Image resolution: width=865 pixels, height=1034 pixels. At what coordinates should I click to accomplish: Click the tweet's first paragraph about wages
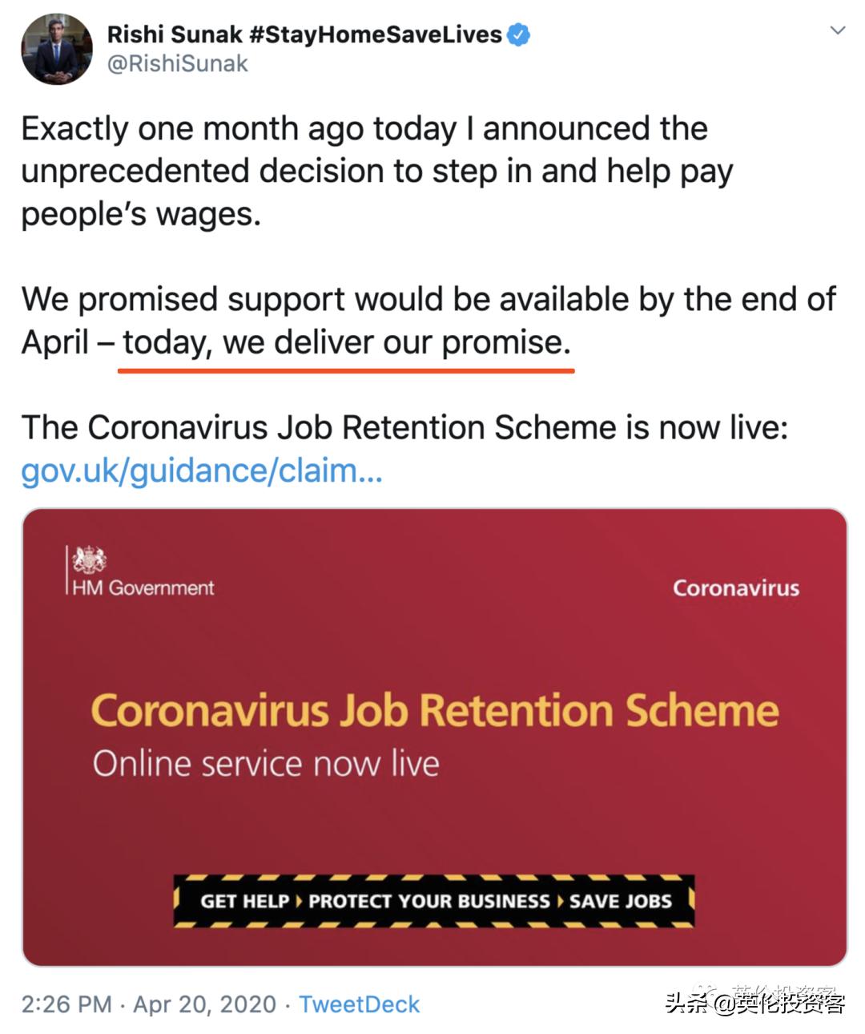(x=376, y=171)
